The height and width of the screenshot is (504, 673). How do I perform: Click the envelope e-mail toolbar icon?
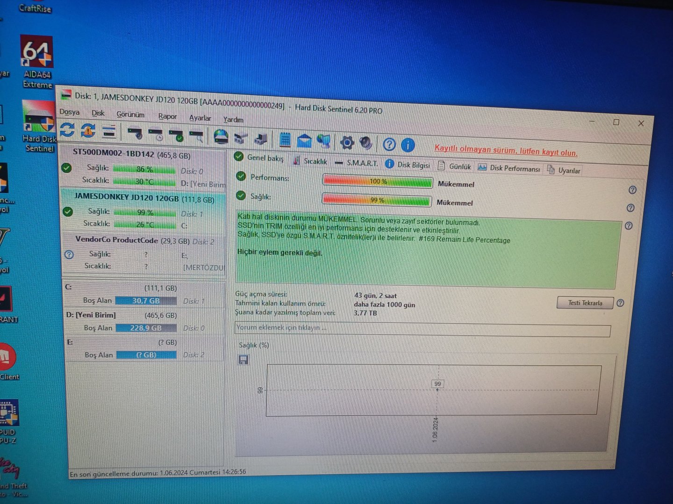tap(304, 141)
